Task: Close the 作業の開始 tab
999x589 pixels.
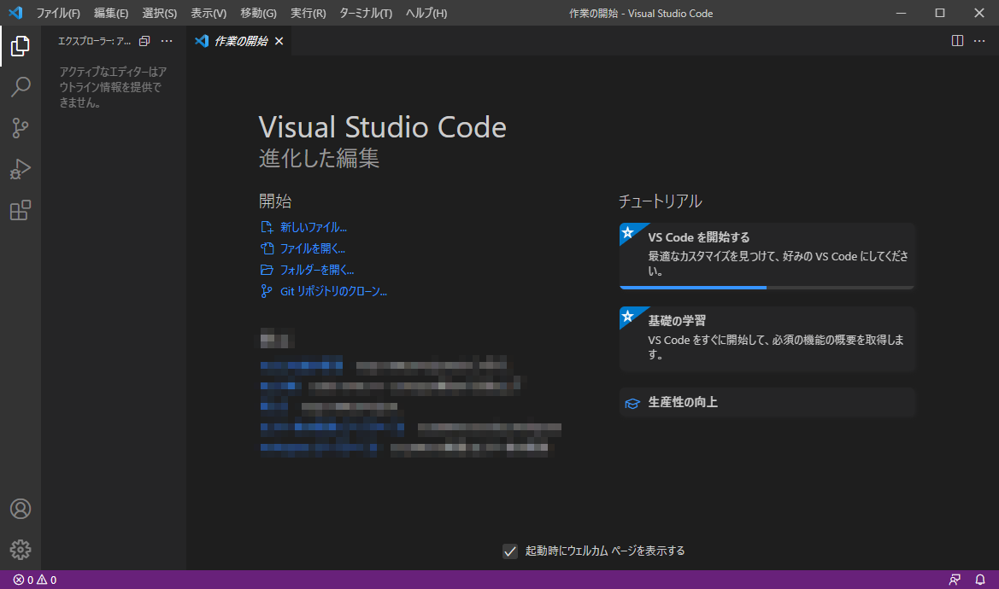Action: (279, 41)
